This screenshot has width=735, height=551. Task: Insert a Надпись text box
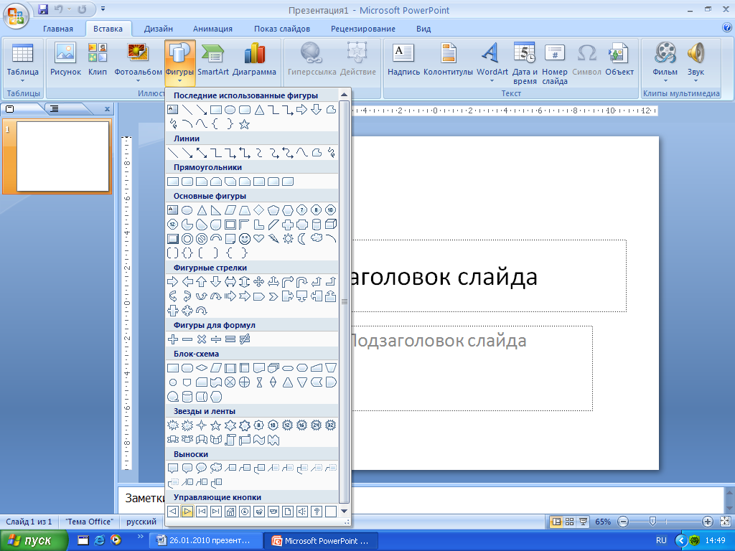(x=403, y=59)
